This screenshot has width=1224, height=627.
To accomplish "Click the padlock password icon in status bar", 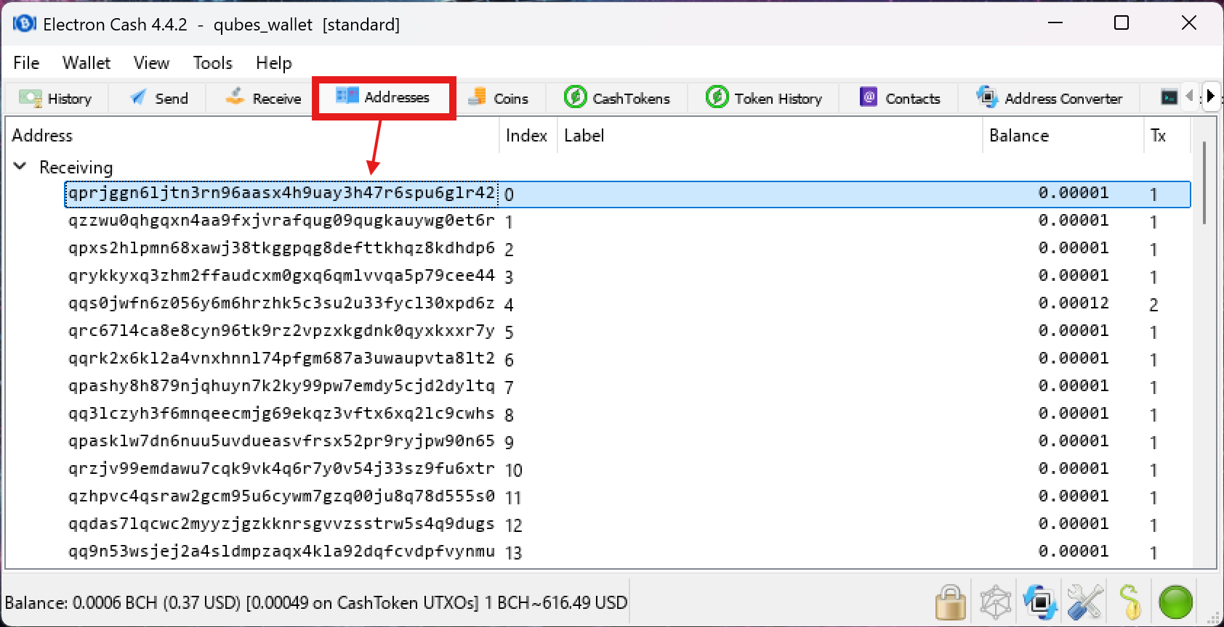I will pyautogui.click(x=951, y=602).
